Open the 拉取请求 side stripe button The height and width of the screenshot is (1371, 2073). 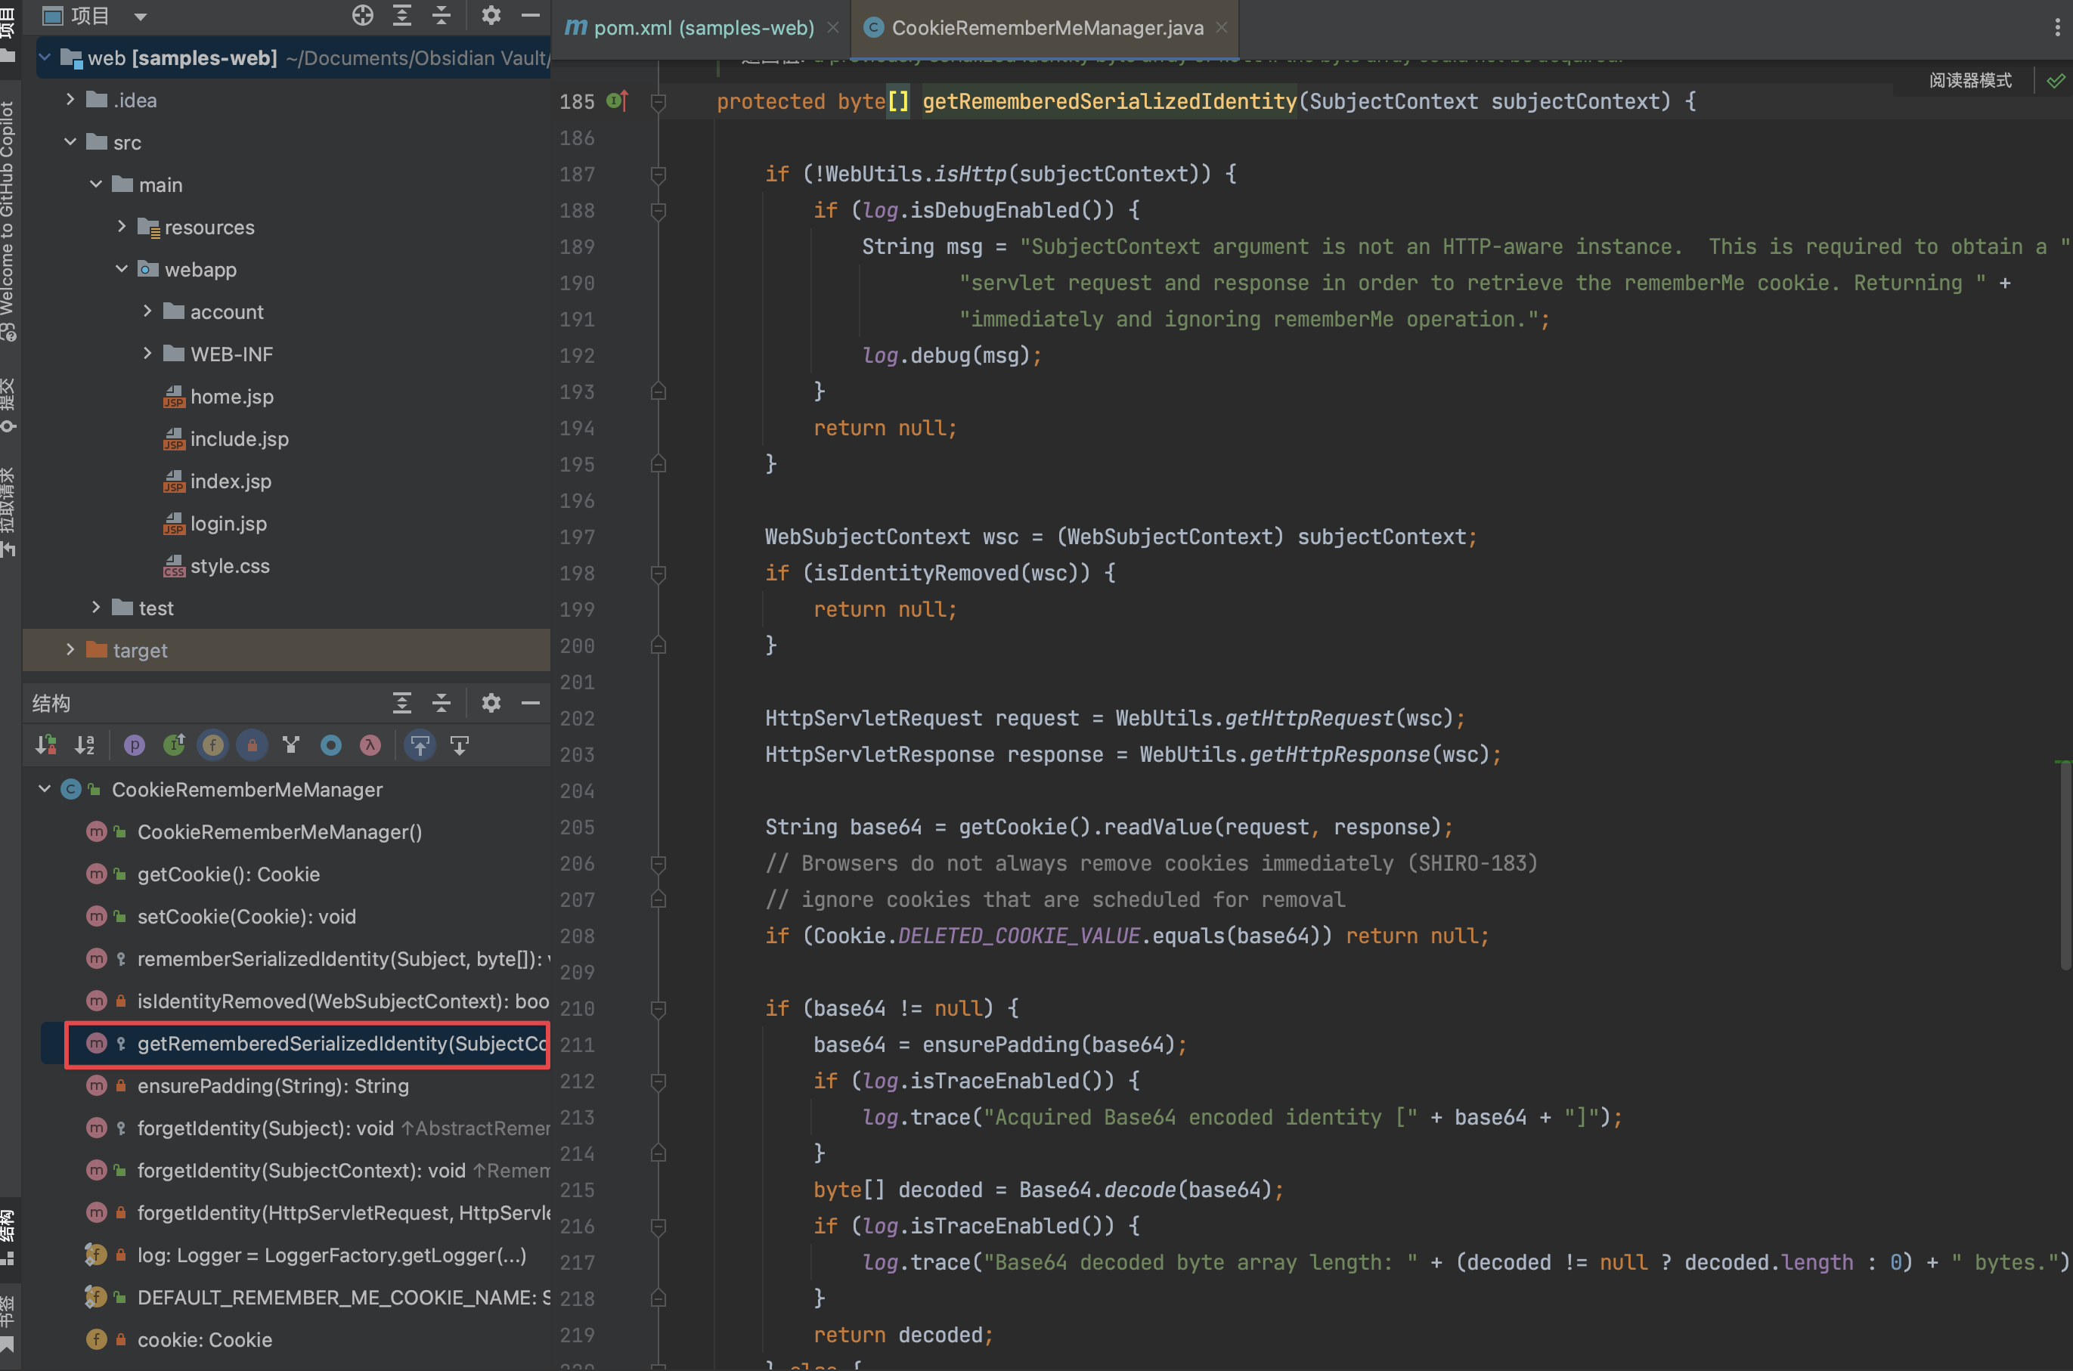click(x=9, y=512)
